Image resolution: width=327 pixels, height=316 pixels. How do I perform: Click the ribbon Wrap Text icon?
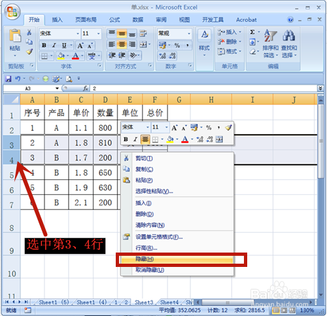click(x=143, y=33)
